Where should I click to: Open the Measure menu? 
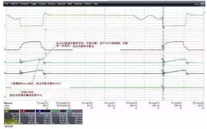[61, 4]
